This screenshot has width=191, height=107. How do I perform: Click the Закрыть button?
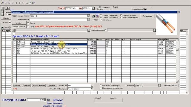coord(52,86)
